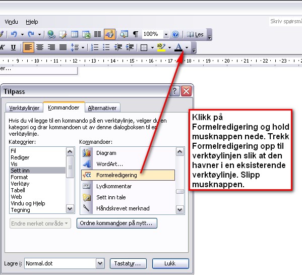Enable center text alignment

[x=40, y=47]
